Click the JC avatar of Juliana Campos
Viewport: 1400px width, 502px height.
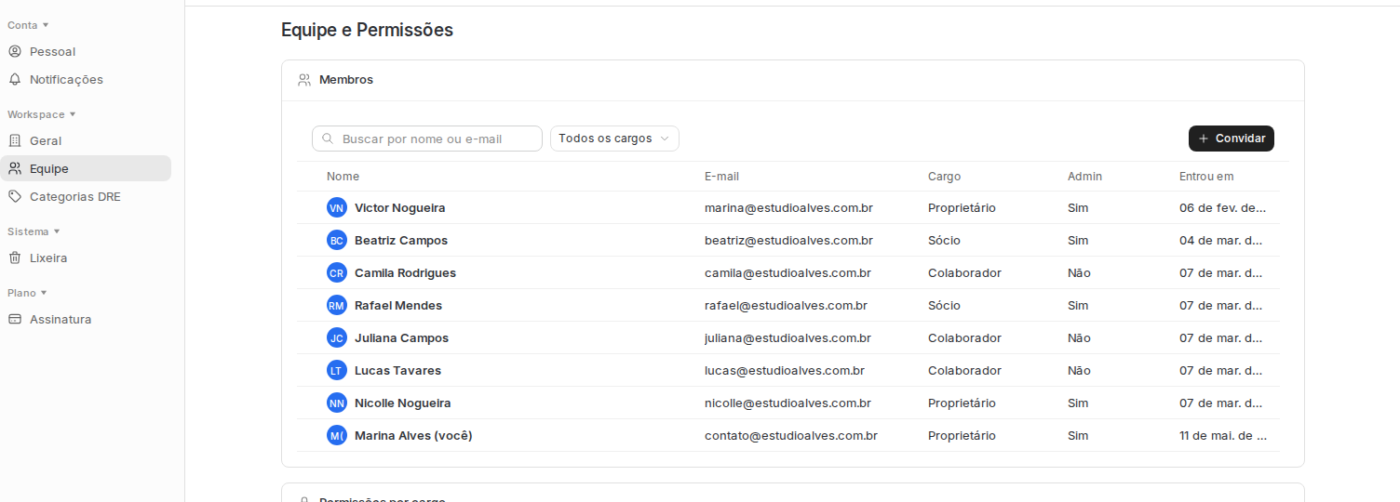tap(337, 337)
